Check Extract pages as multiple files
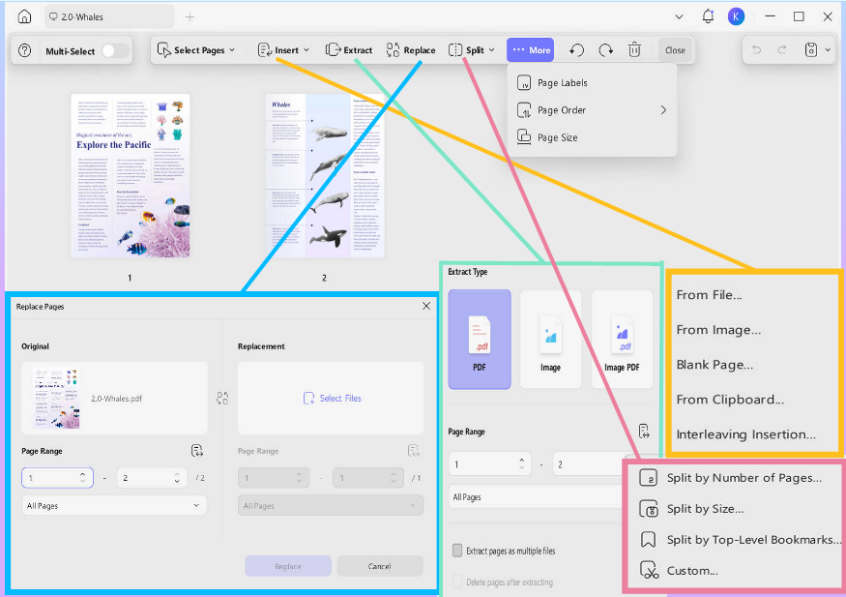Image resolution: width=846 pixels, height=597 pixels. coord(457,551)
